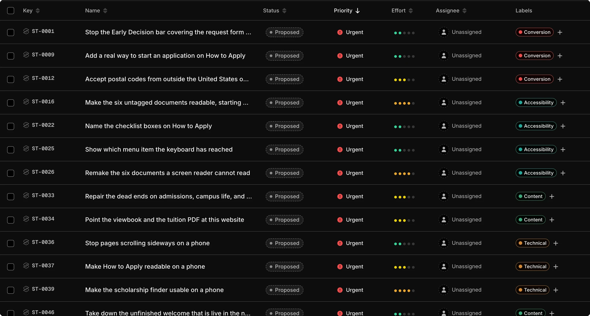Open the Accessibility label on ST-0025
The image size is (590, 316).
(x=536, y=150)
